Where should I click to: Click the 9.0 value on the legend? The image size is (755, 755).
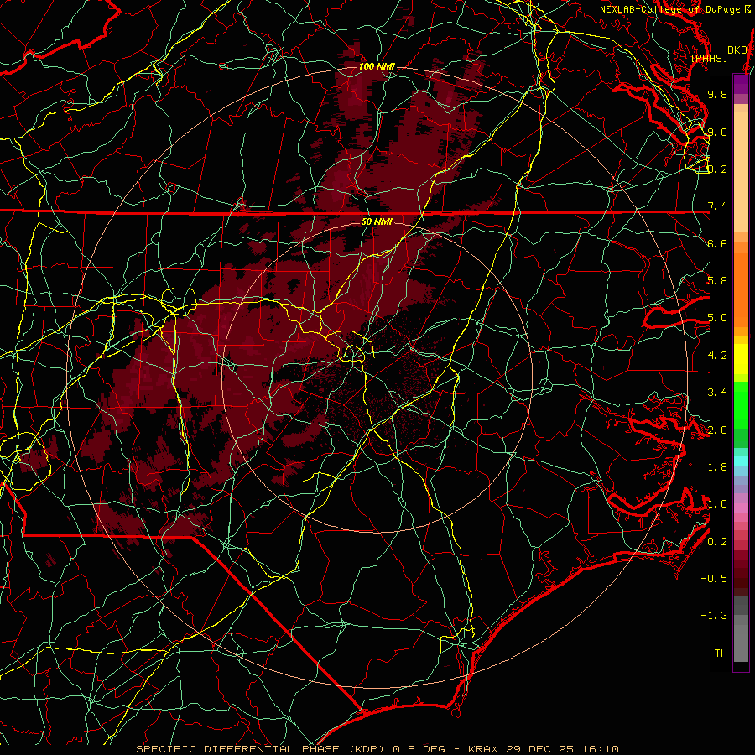coord(717,132)
